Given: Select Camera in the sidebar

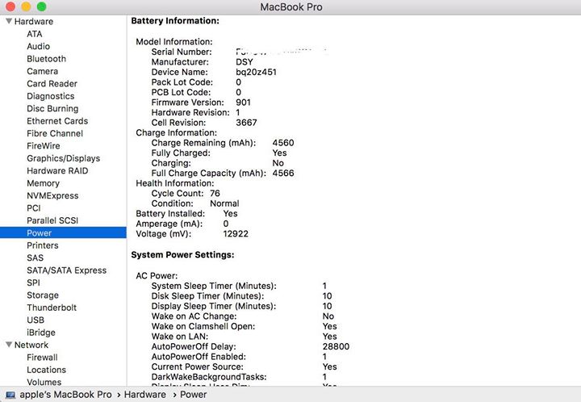Looking at the screenshot, I should 42,71.
